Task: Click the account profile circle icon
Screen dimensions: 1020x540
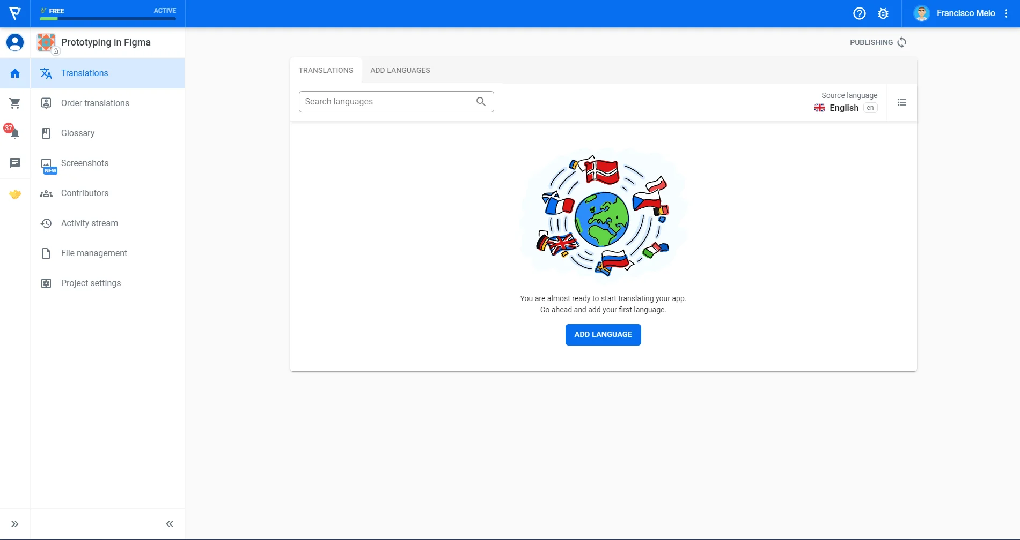Action: click(x=15, y=42)
